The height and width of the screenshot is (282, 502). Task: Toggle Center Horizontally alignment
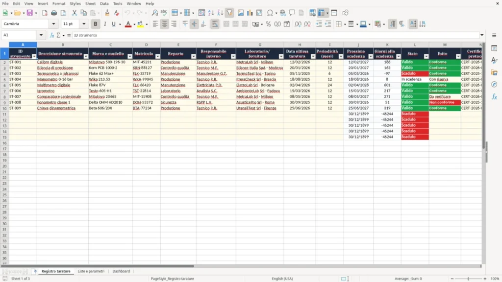coord(165,24)
